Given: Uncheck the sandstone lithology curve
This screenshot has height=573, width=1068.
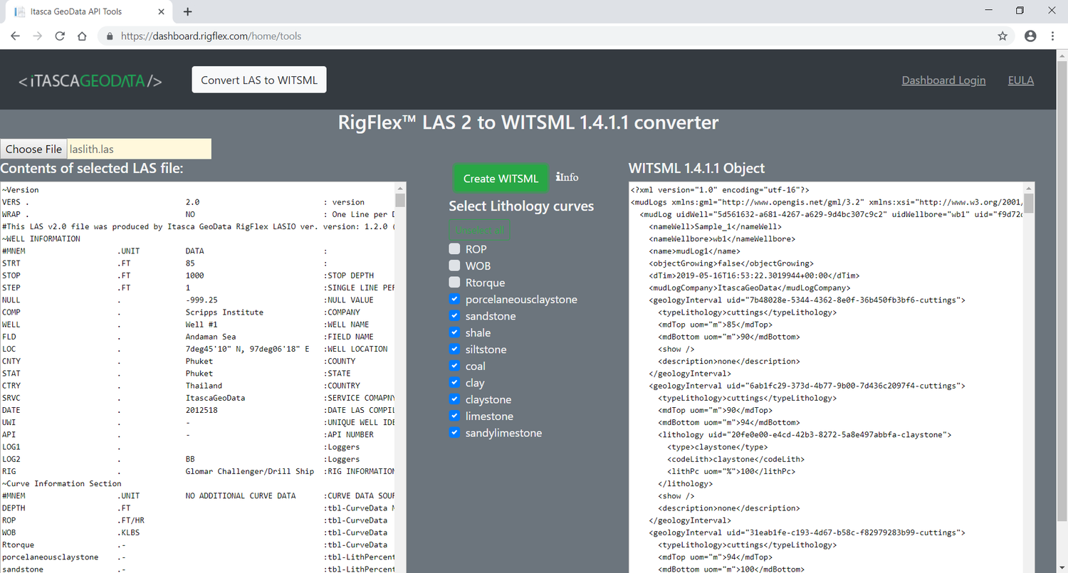Looking at the screenshot, I should (454, 316).
